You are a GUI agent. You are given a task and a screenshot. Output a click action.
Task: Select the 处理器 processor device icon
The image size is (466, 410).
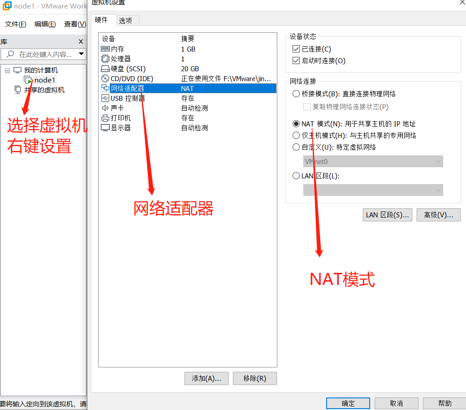point(105,59)
